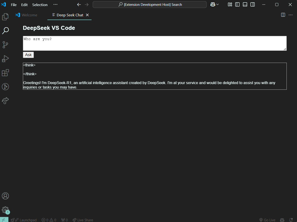Open the Extensions view
This screenshot has height=222, width=297.
5,73
